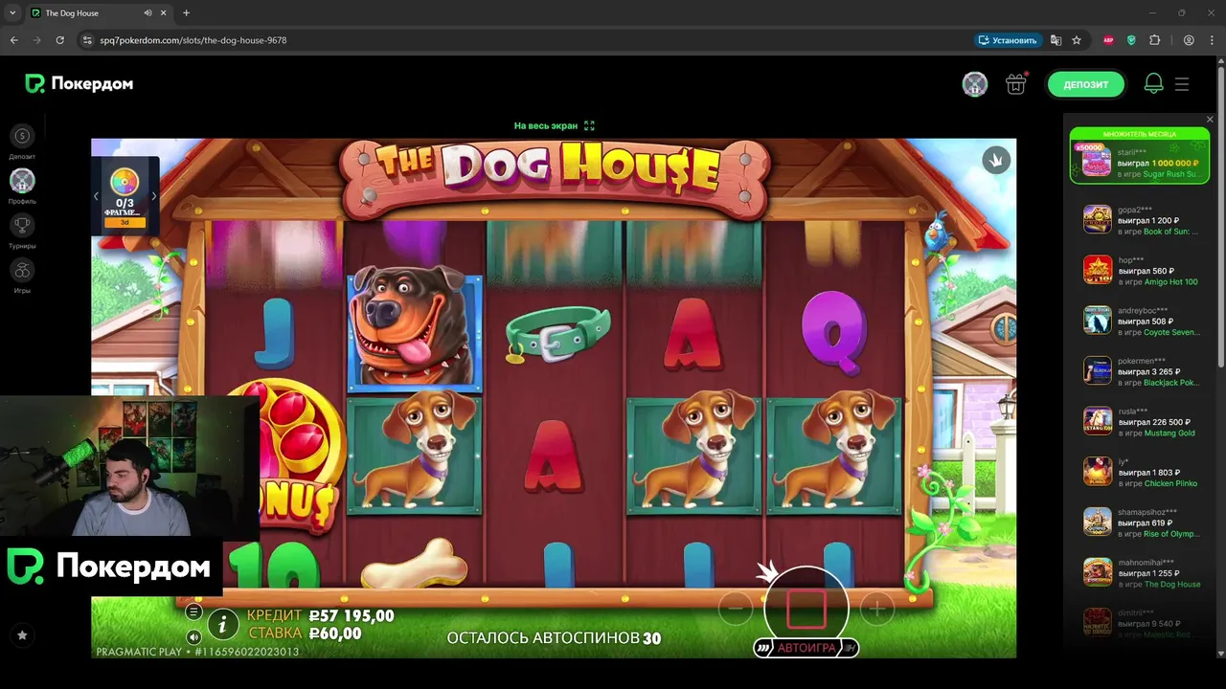Click МНОЖИТЕЛЬ МЕСЯЦА banner header
1226x689 pixels.
[x=1140, y=134]
